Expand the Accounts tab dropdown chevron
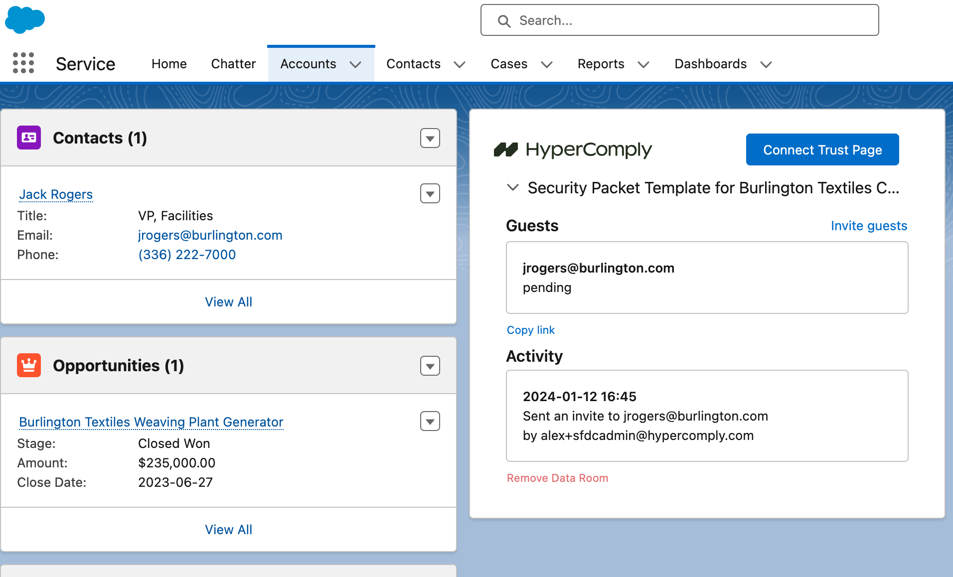 355,64
